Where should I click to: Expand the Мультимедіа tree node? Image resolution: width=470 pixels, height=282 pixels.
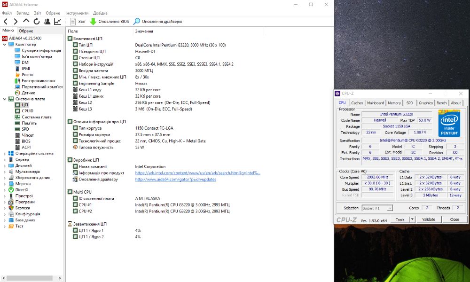tap(4, 172)
